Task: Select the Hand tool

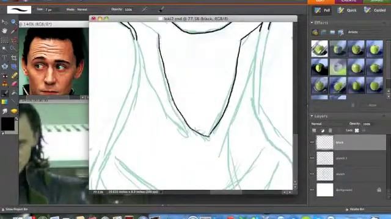Action: pos(4,31)
